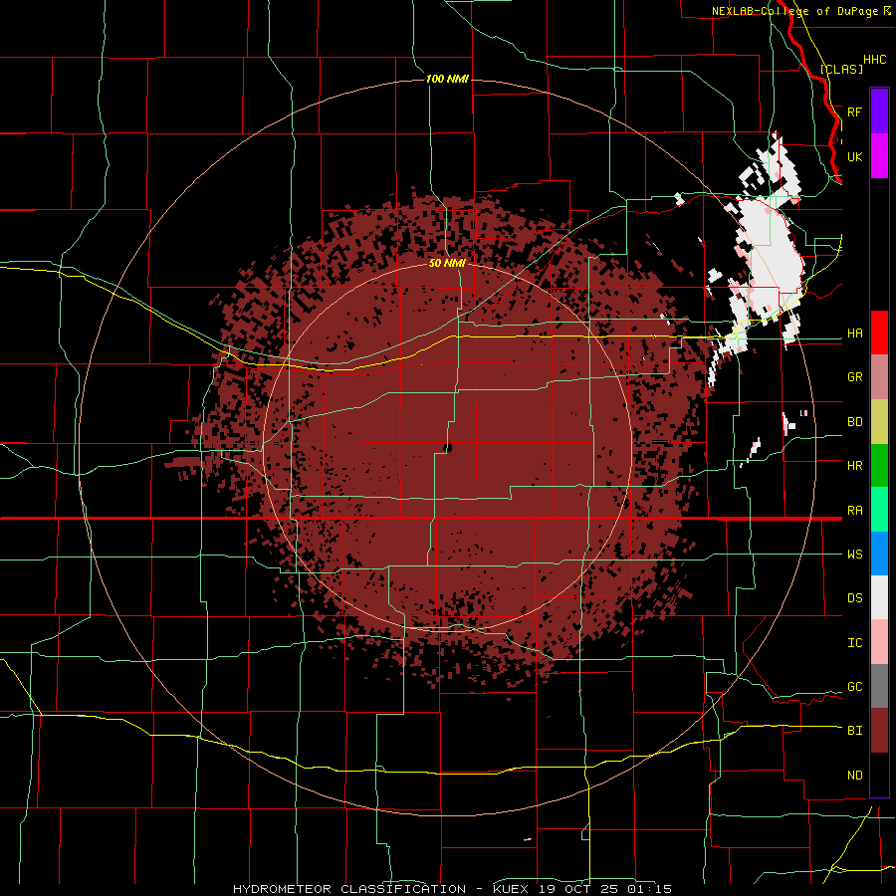Click the KUEX station identifier

pyautogui.click(x=513, y=889)
